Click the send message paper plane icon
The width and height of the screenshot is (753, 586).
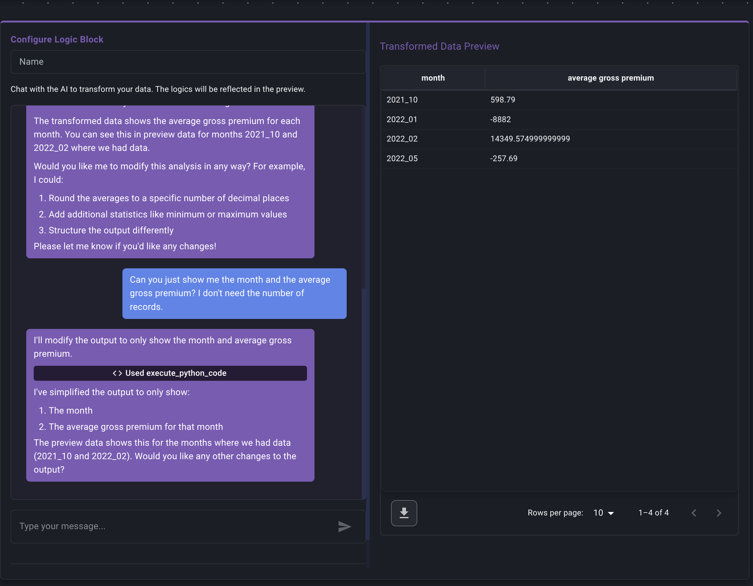pos(344,527)
